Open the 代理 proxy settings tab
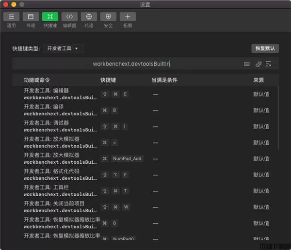 coord(89,17)
